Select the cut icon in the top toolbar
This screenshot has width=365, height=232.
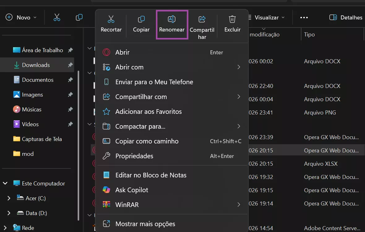point(57,17)
